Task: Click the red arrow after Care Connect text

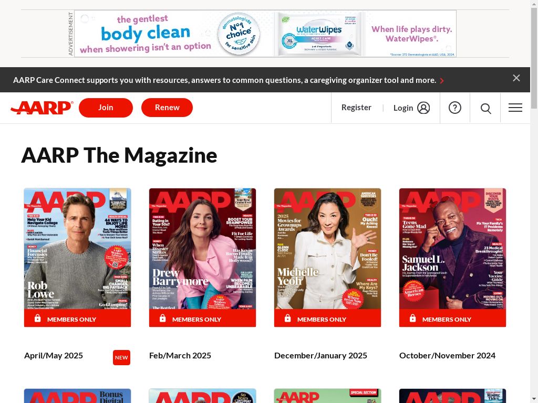Action: tap(442, 80)
